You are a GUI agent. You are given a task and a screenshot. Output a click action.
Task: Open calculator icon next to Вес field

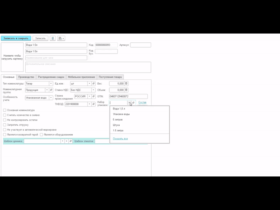[x=126, y=83]
